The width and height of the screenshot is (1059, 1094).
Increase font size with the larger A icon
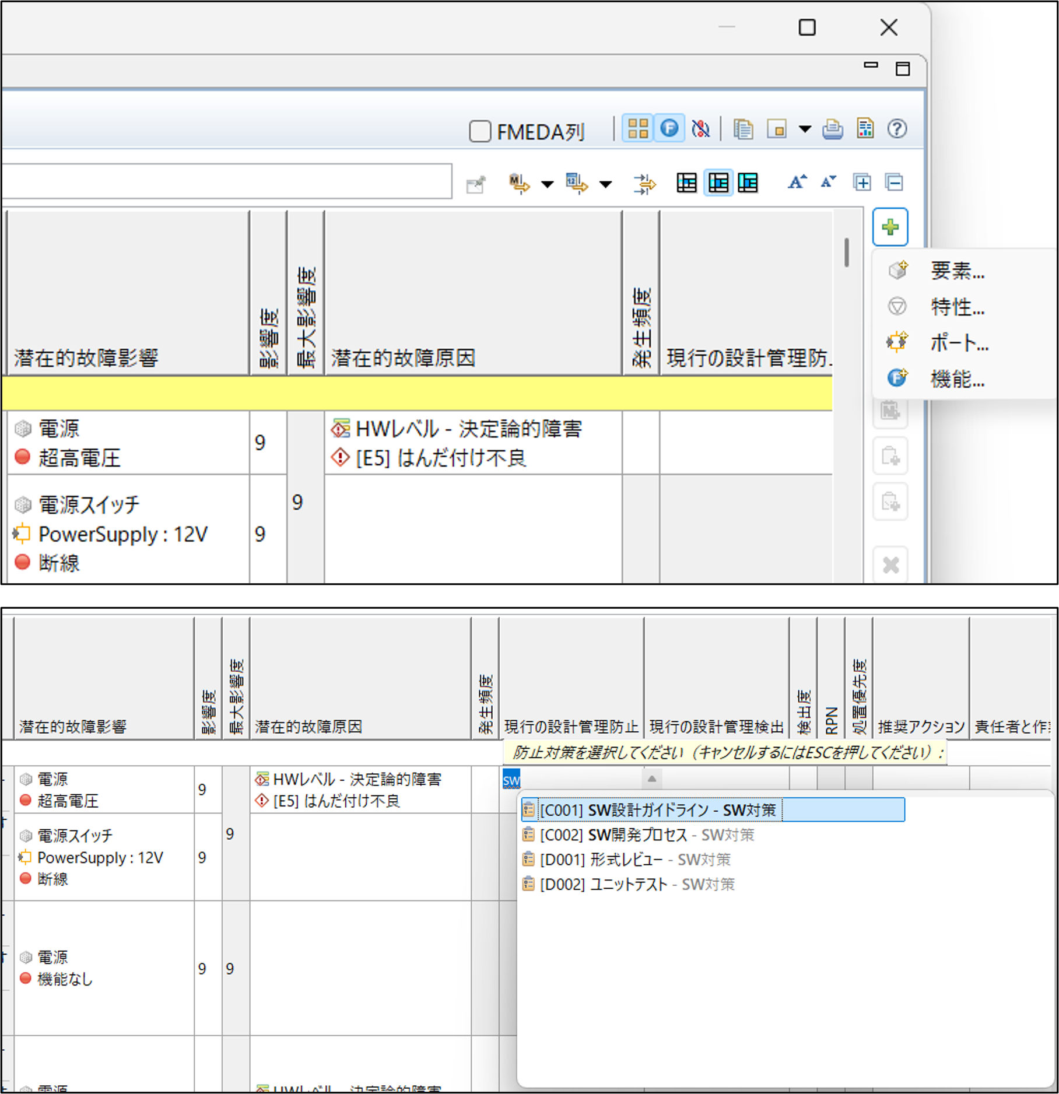pyautogui.click(x=797, y=183)
